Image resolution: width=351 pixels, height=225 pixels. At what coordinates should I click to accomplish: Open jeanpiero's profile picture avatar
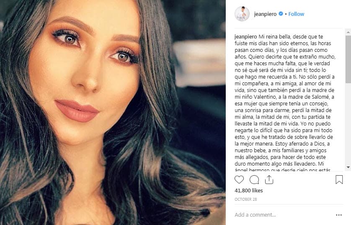(x=242, y=14)
